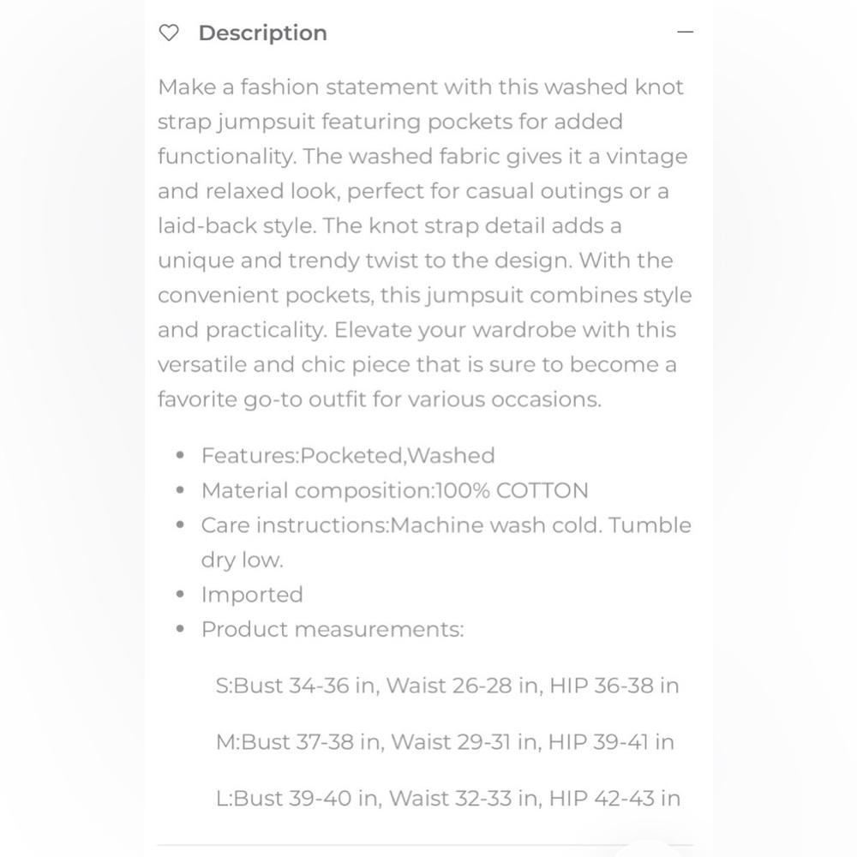Viewport: 857px width, 857px height.
Task: Tap the heart icon beside Description
Action: (169, 33)
